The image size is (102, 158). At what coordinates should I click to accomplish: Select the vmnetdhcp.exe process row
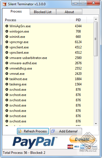[48, 68]
